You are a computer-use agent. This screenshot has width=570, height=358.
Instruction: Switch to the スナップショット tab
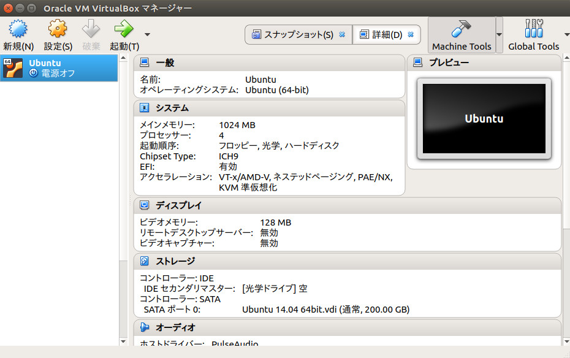pos(298,35)
